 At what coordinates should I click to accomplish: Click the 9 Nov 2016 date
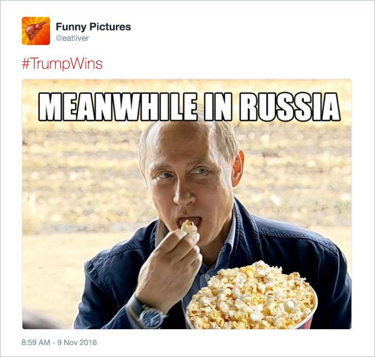pyautogui.click(x=77, y=342)
